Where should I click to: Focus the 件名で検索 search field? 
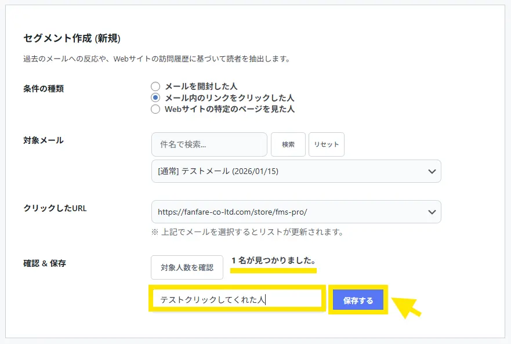point(209,144)
